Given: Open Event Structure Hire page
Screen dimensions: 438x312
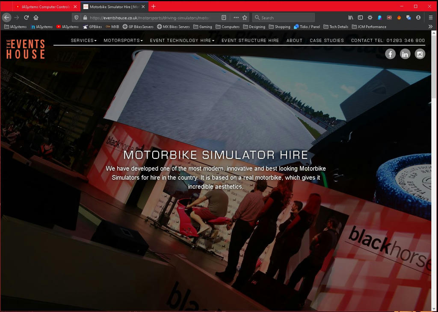Looking at the screenshot, I should click(x=250, y=41).
